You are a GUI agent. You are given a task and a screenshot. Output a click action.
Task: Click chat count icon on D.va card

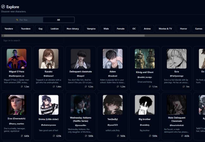tap(22, 136)
